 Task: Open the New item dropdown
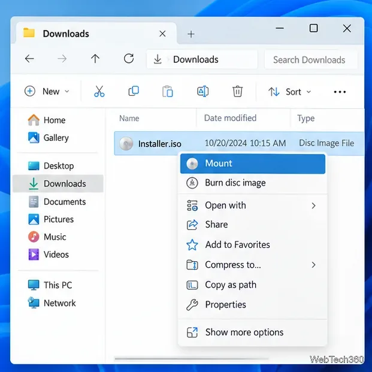point(47,91)
